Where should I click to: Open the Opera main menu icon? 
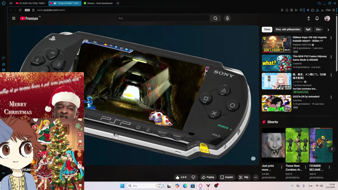coord(3,3)
